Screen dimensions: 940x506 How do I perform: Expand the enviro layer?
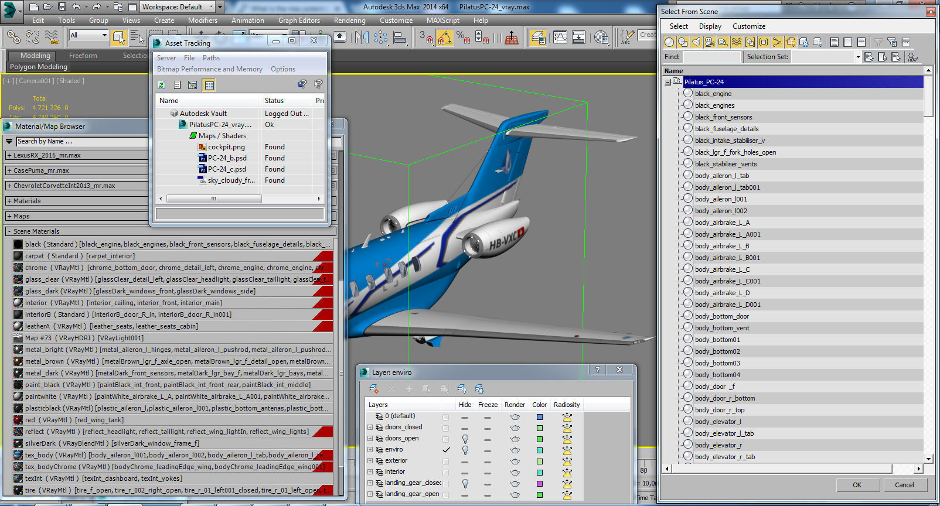point(370,450)
